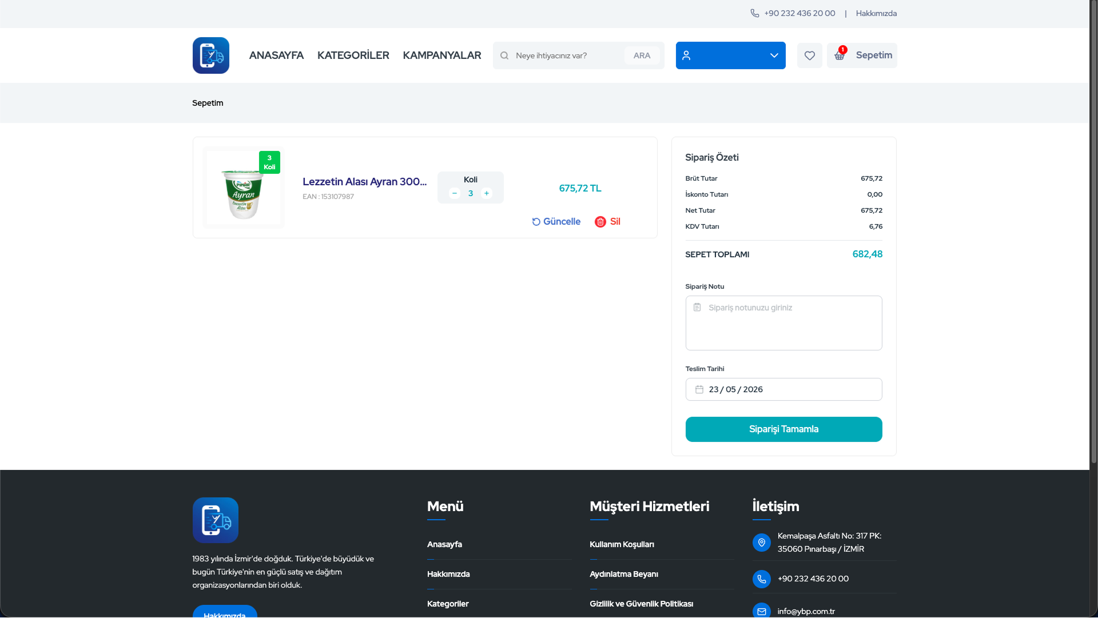The width and height of the screenshot is (1098, 618).
Task: Click the location pin icon in İletişim
Action: pos(761,543)
